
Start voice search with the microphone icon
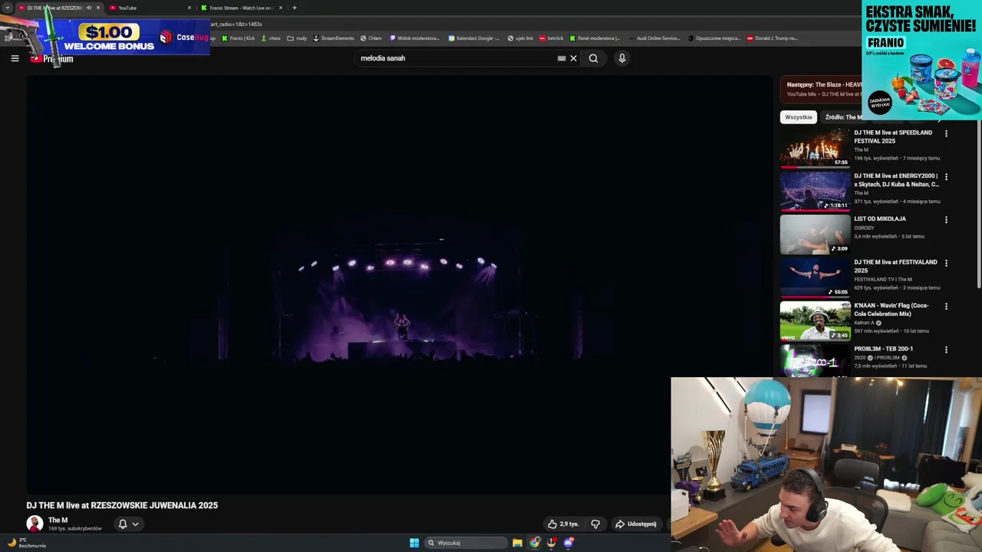point(622,58)
